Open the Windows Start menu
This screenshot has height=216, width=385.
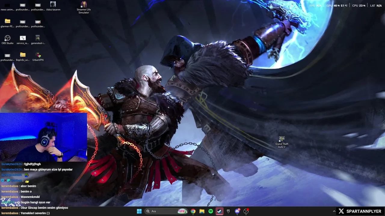click(x=139, y=211)
